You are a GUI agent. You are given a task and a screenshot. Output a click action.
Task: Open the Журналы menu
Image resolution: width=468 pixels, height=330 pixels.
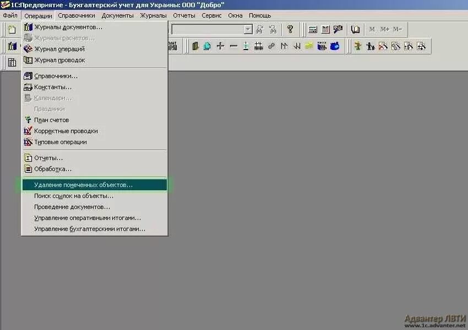coord(153,15)
